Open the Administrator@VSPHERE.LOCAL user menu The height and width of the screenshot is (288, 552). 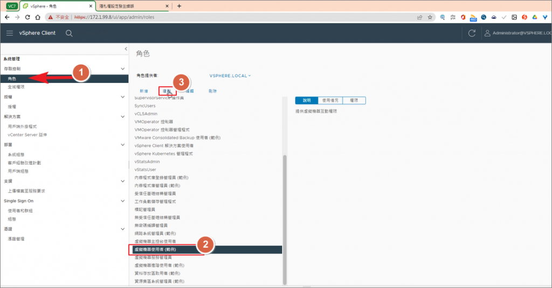click(518, 33)
